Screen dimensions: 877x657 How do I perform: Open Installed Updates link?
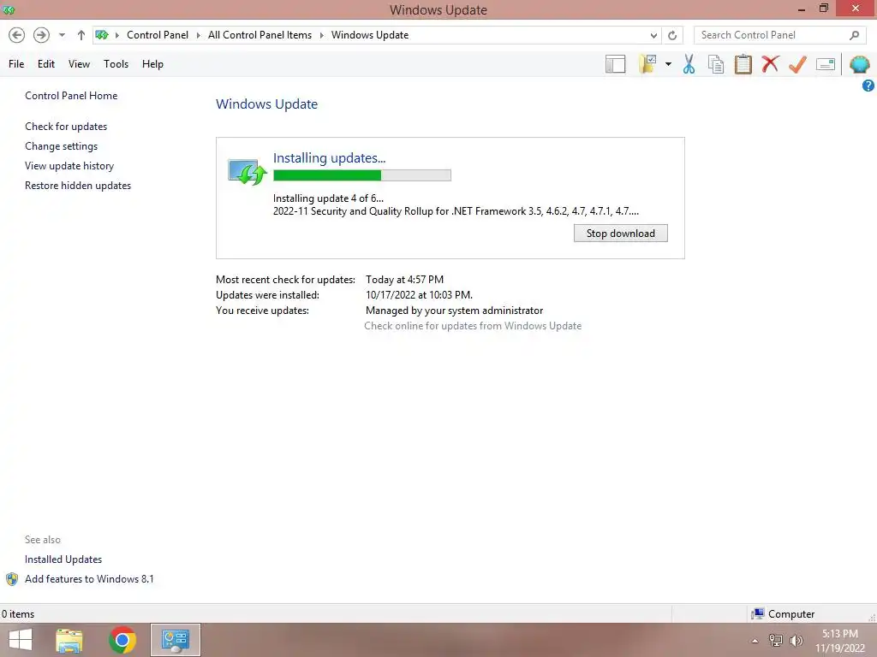(x=63, y=559)
